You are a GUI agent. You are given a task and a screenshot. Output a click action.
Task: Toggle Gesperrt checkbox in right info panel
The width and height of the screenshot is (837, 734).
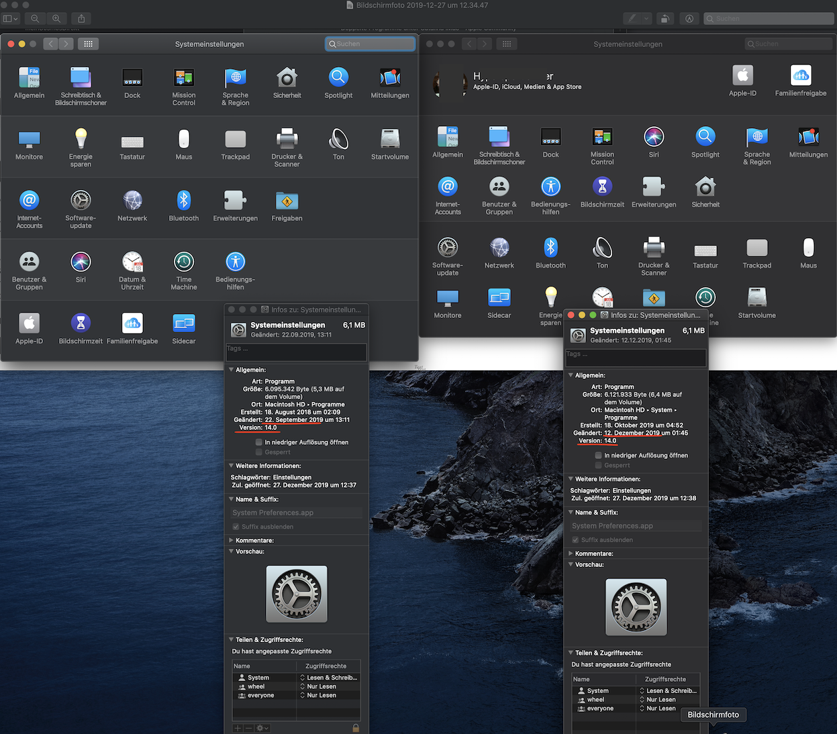coord(599,465)
